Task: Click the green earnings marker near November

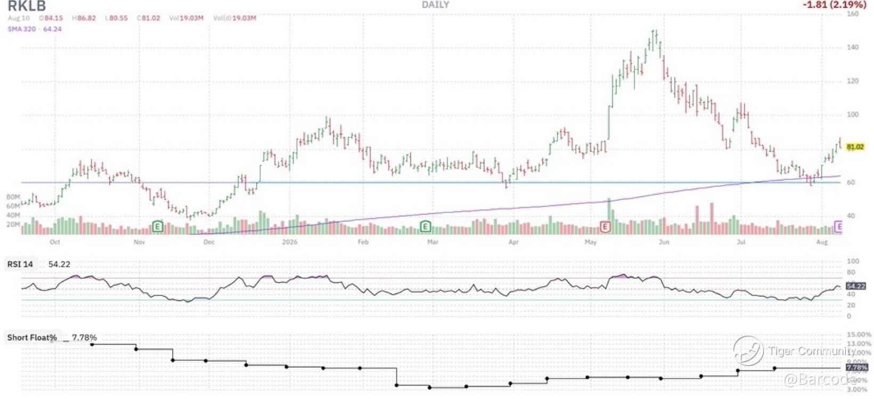Action: [157, 227]
